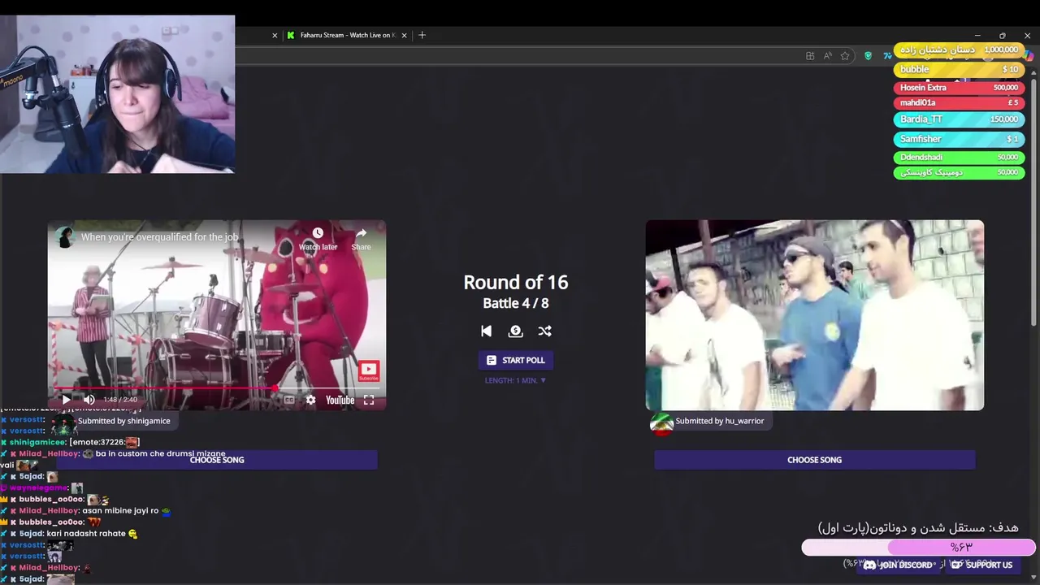Open the video title 'When you're overqualified for the job'
Viewport: 1040px width, 585px height.
[159, 237]
